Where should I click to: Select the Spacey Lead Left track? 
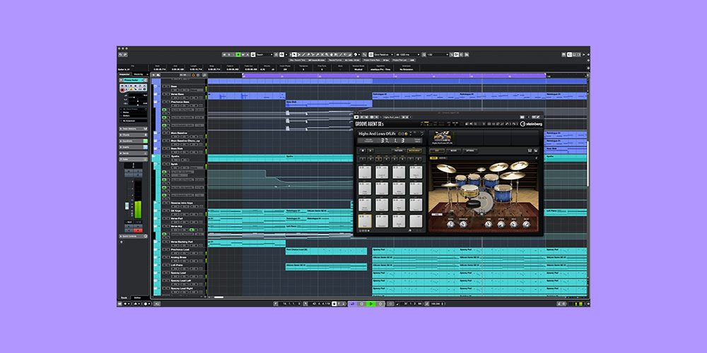pos(181,280)
